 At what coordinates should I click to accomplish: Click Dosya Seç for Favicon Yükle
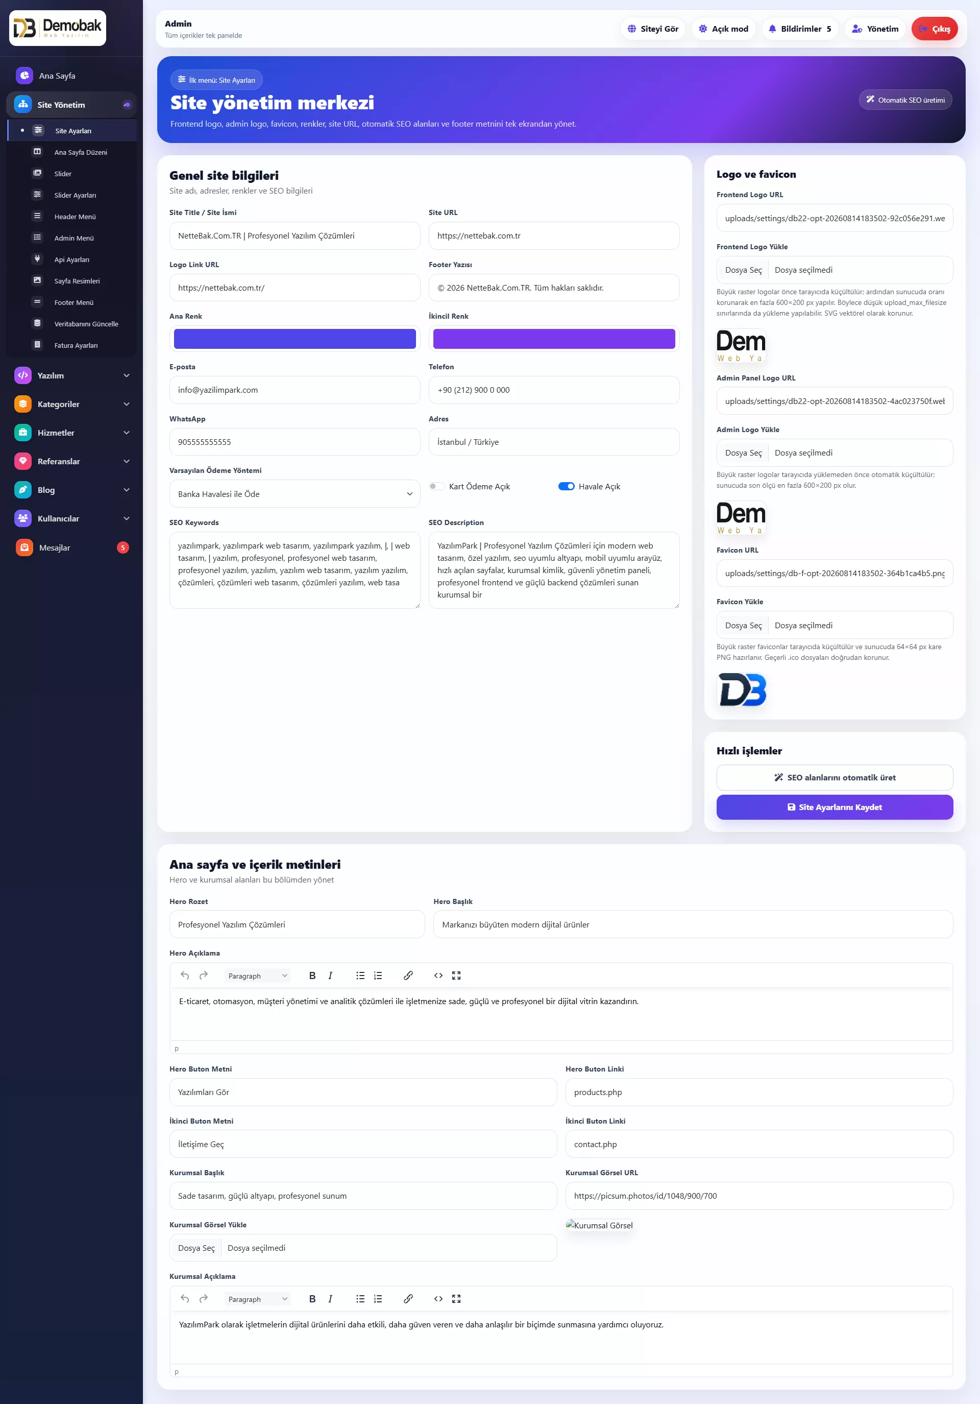pos(743,625)
